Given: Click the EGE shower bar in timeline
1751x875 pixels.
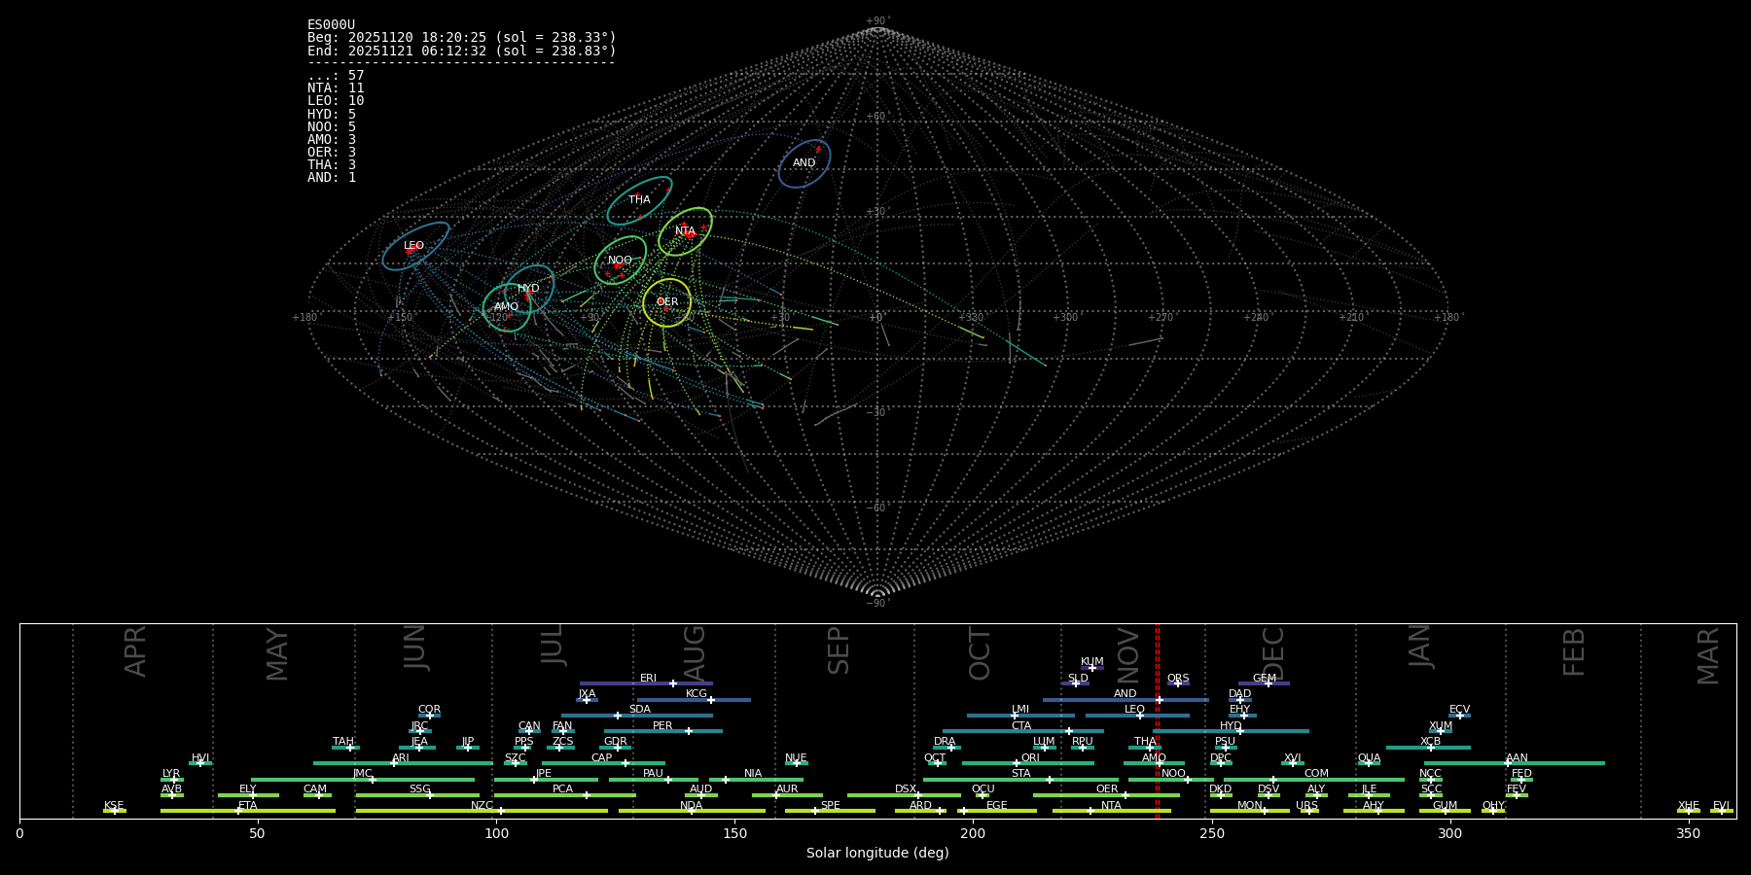Looking at the screenshot, I should tap(997, 811).
